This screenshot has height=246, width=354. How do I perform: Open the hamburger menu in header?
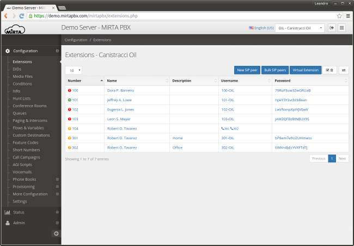[342, 28]
